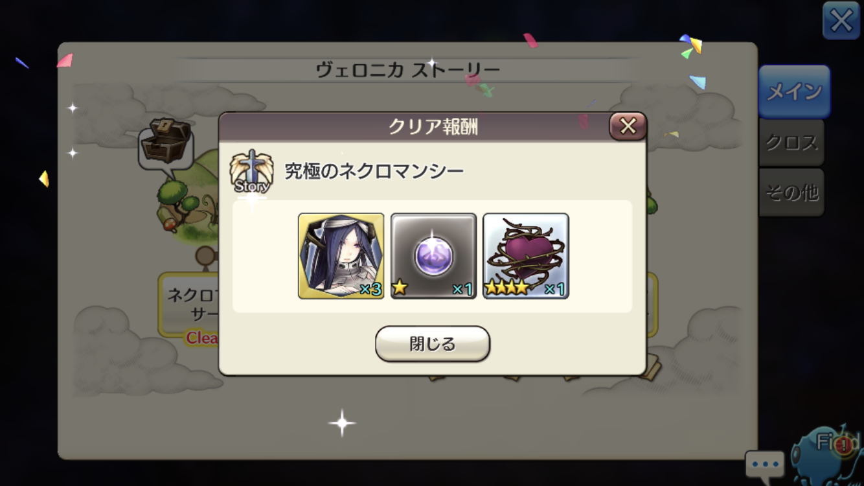Switch to the メイン tab

794,91
